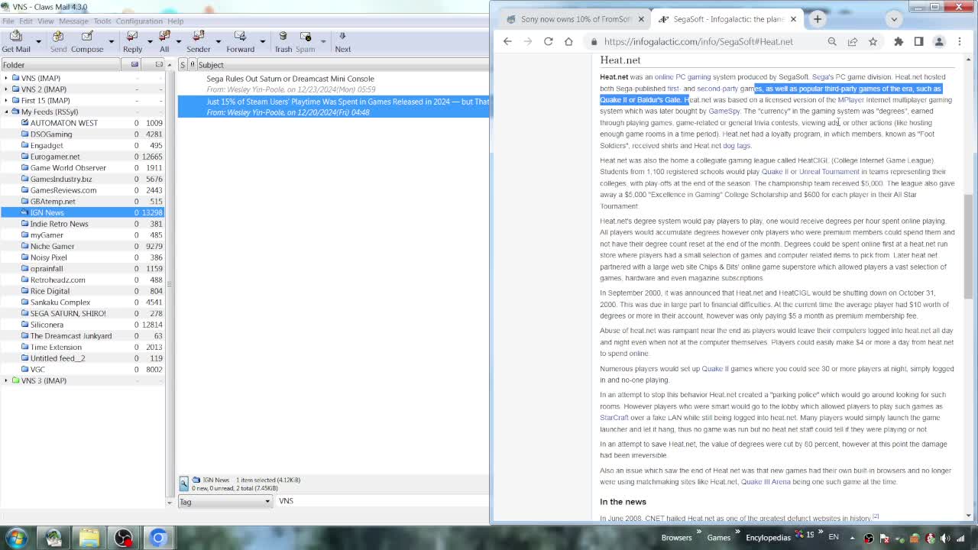978x550 pixels.
Task: Click the reply to Sender icon
Action: tap(198, 41)
